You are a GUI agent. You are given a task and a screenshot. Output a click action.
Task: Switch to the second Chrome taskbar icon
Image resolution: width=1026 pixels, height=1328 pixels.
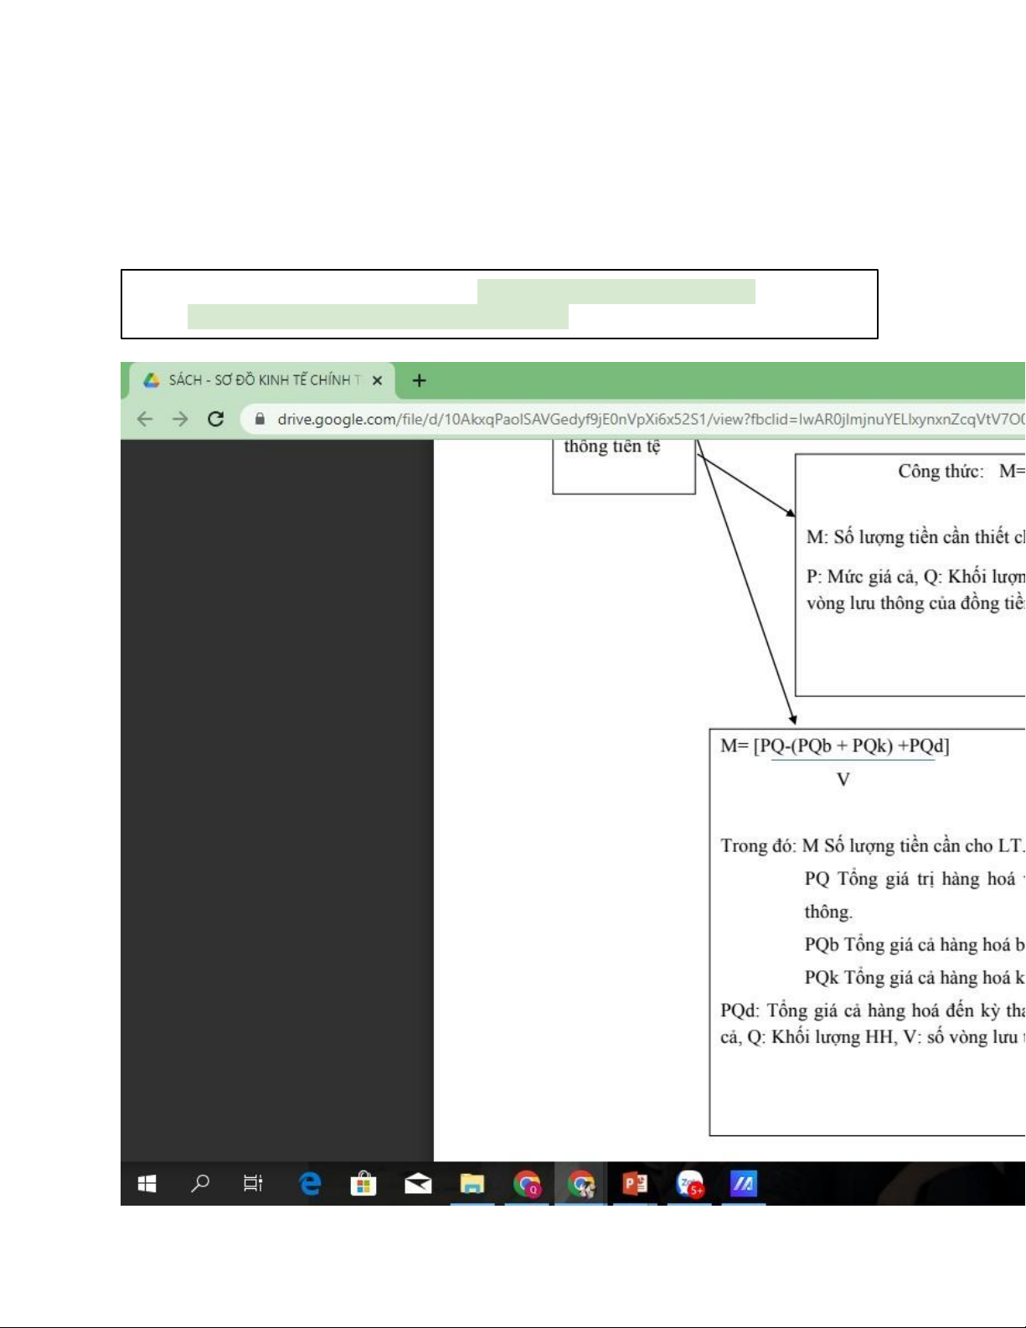coord(580,1183)
